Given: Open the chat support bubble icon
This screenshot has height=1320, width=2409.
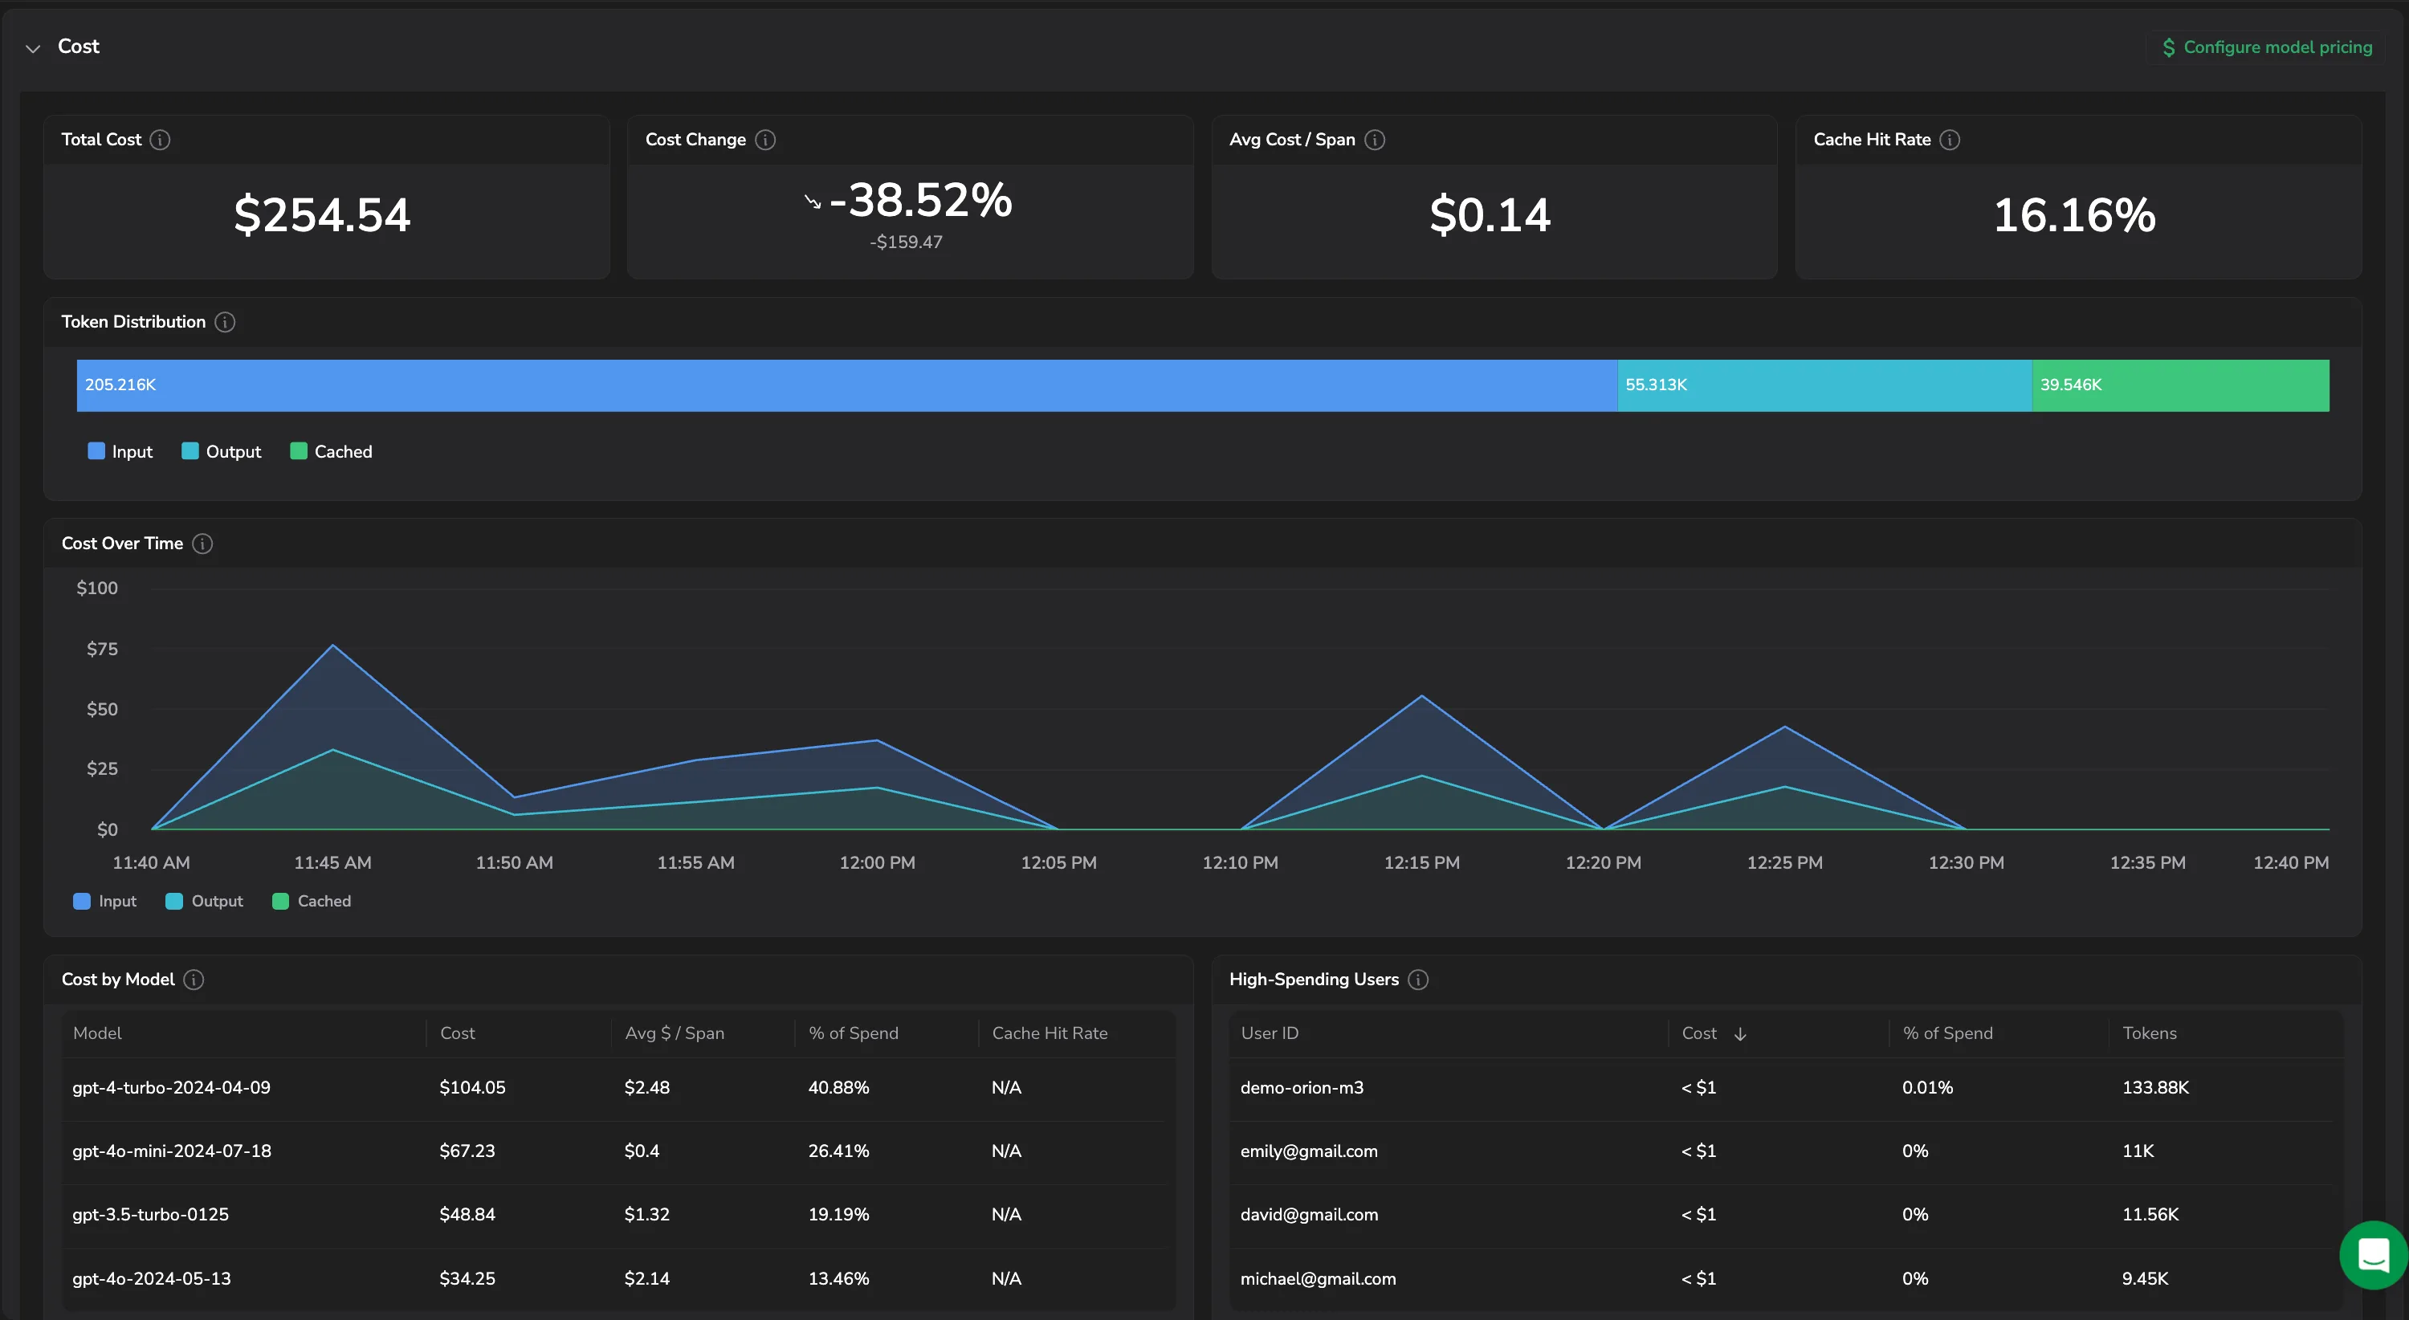Looking at the screenshot, I should 2374,1254.
